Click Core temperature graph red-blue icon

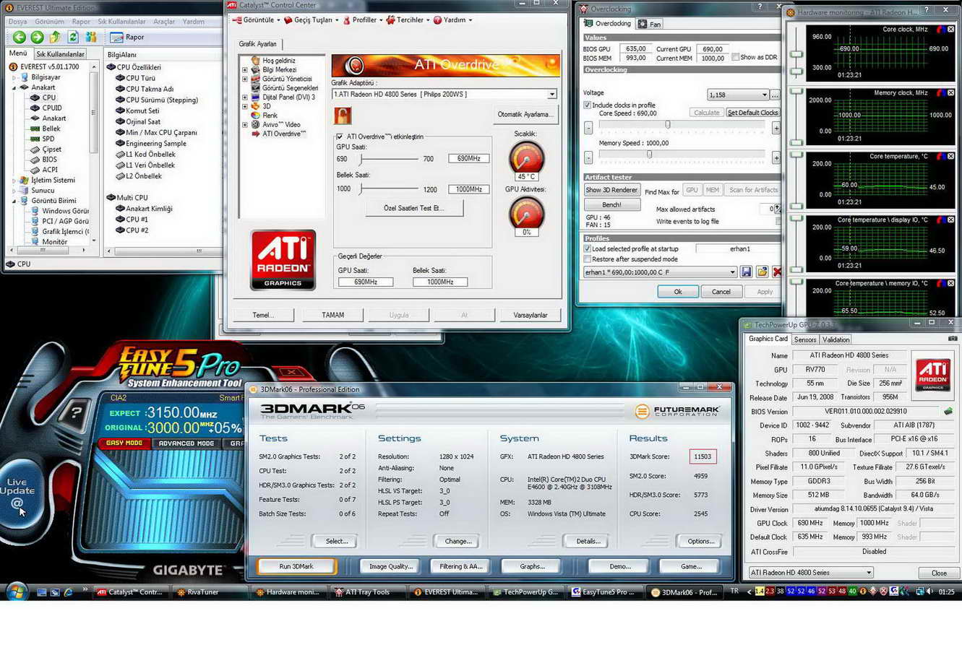[941, 156]
